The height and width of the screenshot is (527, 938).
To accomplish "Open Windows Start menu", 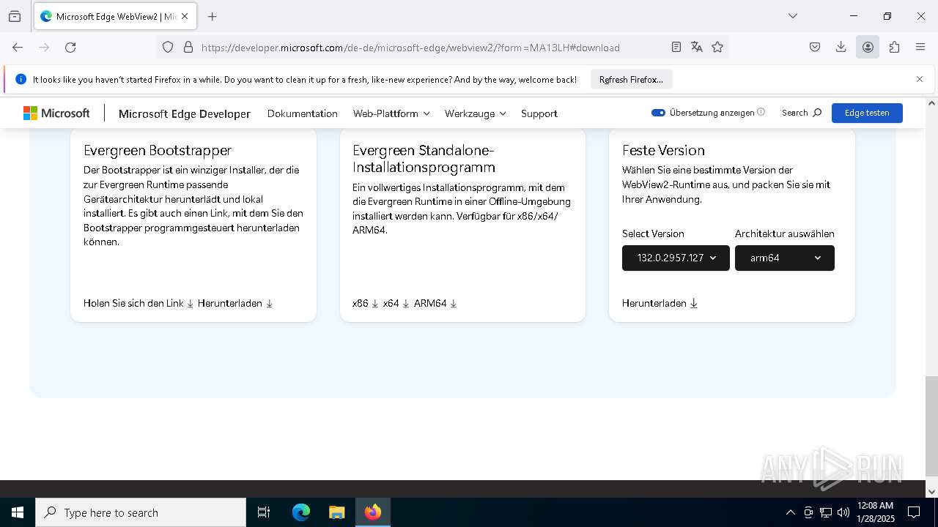I will pyautogui.click(x=18, y=512).
